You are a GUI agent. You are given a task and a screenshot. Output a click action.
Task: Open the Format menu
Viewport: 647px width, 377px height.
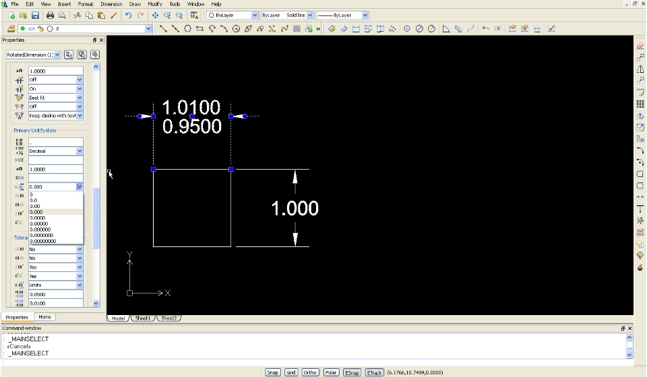coord(86,4)
